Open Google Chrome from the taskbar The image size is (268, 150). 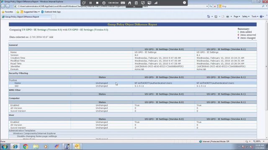coord(25,146)
